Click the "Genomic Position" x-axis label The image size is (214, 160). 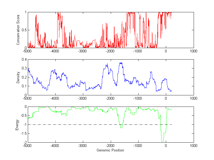pos(110,150)
